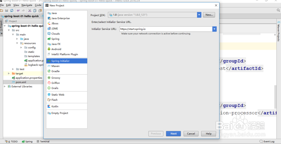281x144 pixels.
Task: Collapse the src folder node
Action: tap(9, 30)
